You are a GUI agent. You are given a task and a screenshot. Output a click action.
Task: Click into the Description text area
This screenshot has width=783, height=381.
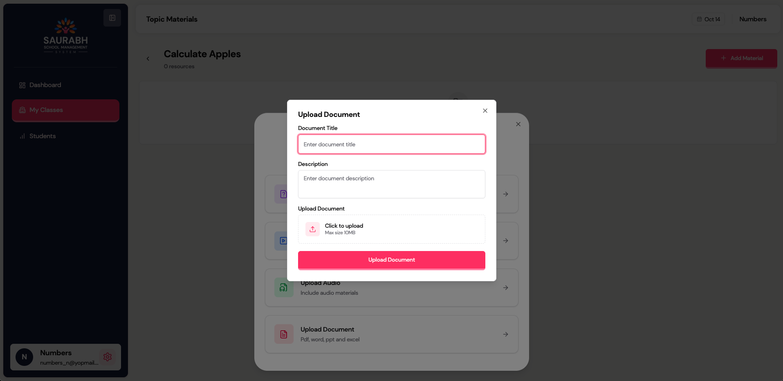[391, 184]
